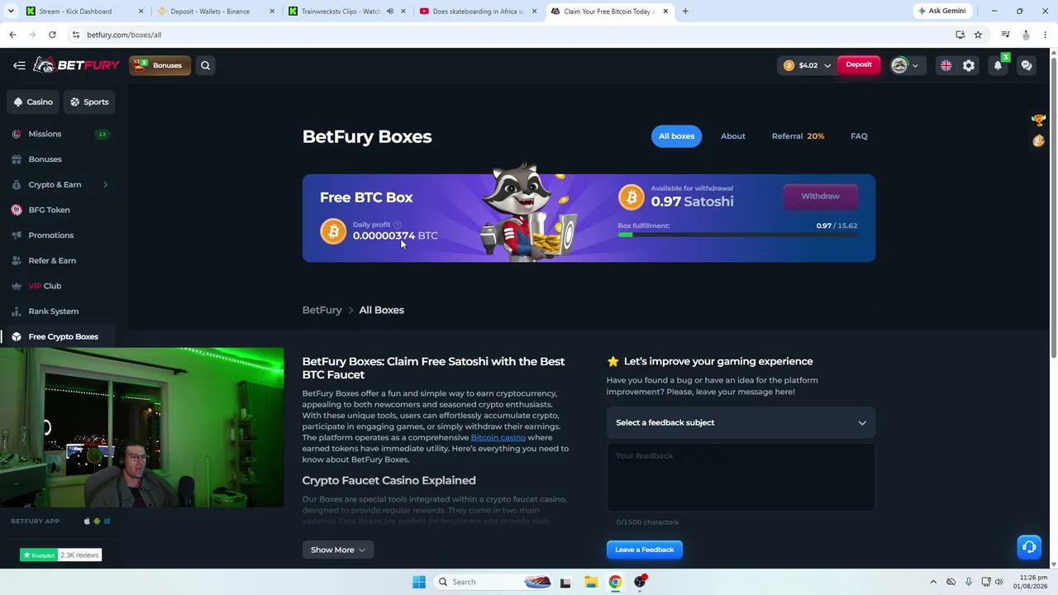Open Chrome three-dot menu
Screen dimensions: 1058x595
click(1046, 35)
